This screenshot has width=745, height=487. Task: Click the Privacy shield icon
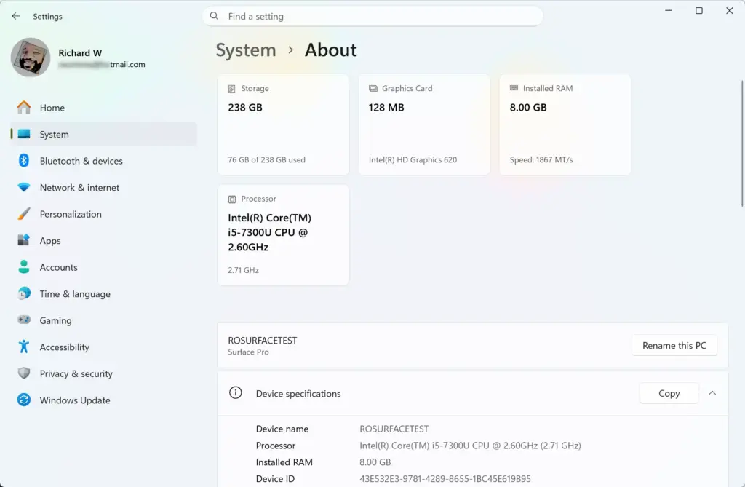[x=24, y=373]
